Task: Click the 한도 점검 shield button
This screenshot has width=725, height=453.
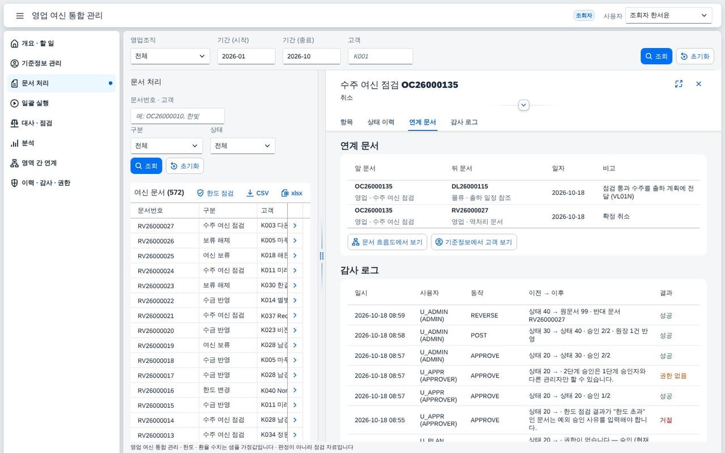Action: click(x=215, y=193)
